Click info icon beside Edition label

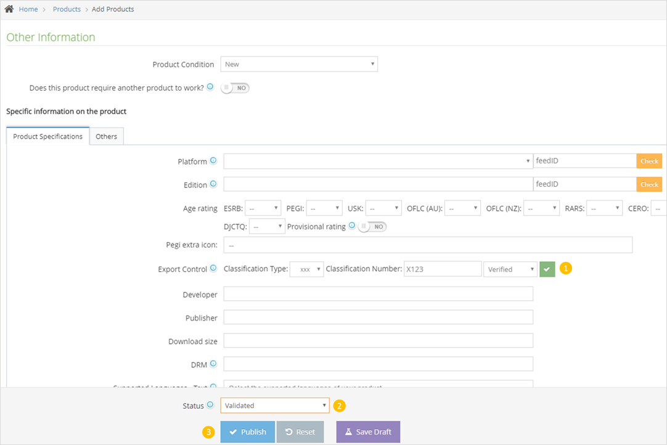click(x=213, y=184)
